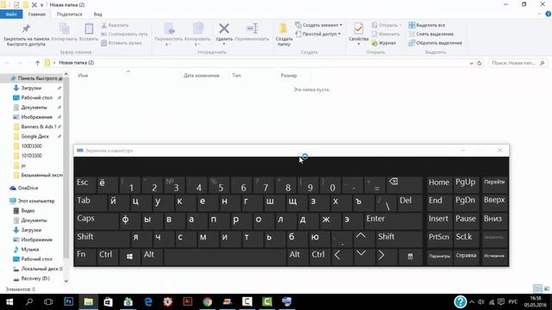Select Downloads (Загрузки) in Quick Access
The image size is (552, 310).
pos(31,88)
